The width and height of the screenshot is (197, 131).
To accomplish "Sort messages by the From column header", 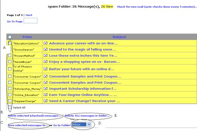I will (x=27, y=37).
